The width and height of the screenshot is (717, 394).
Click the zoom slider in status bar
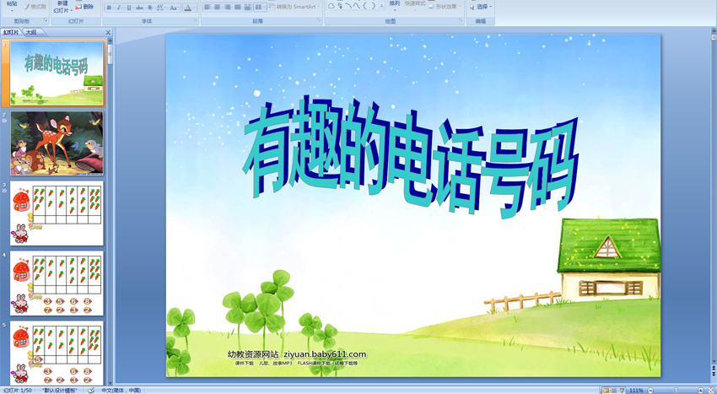675,391
